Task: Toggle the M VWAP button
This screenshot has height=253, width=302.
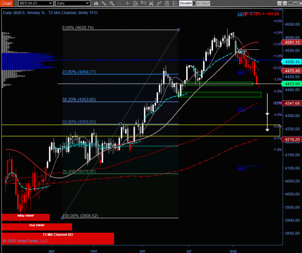Action: point(203,3)
